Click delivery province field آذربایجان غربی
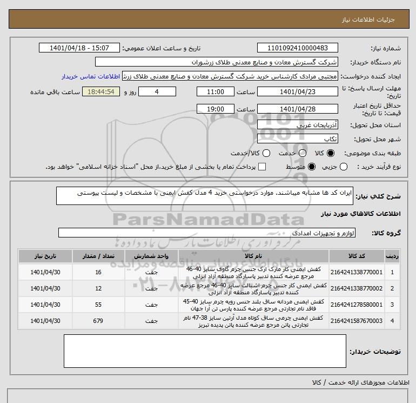 click(x=297, y=124)
